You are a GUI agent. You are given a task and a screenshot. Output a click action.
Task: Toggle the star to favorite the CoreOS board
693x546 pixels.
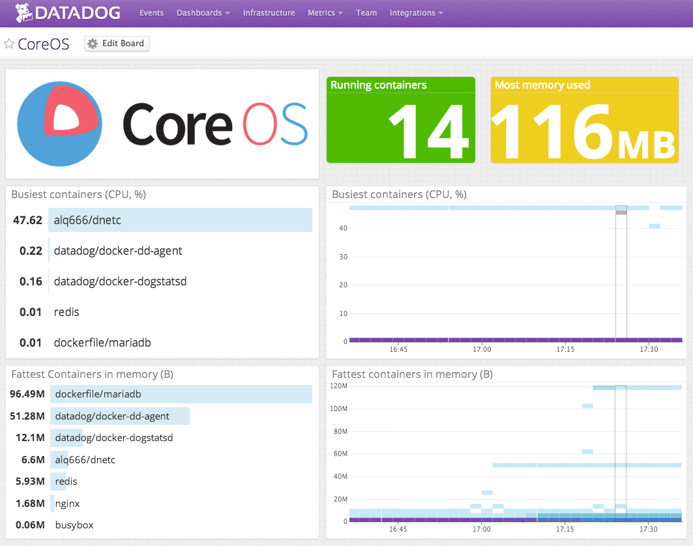[x=8, y=43]
